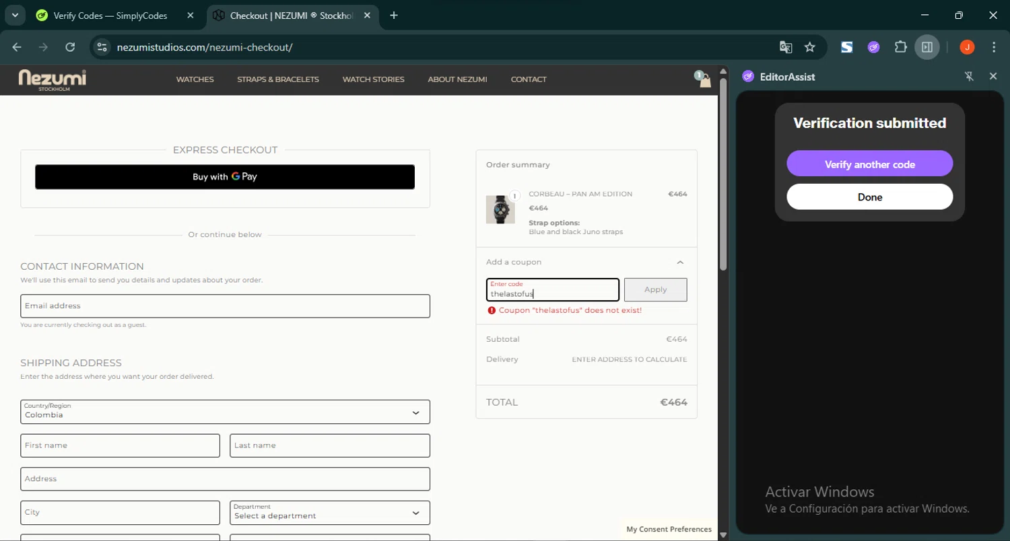Image resolution: width=1010 pixels, height=541 pixels.
Task: Click the page vertical scrollbar
Action: 723,174
